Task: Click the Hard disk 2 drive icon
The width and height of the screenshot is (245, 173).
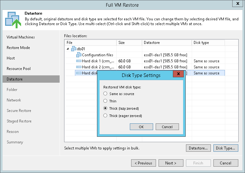Action: coord(79,67)
